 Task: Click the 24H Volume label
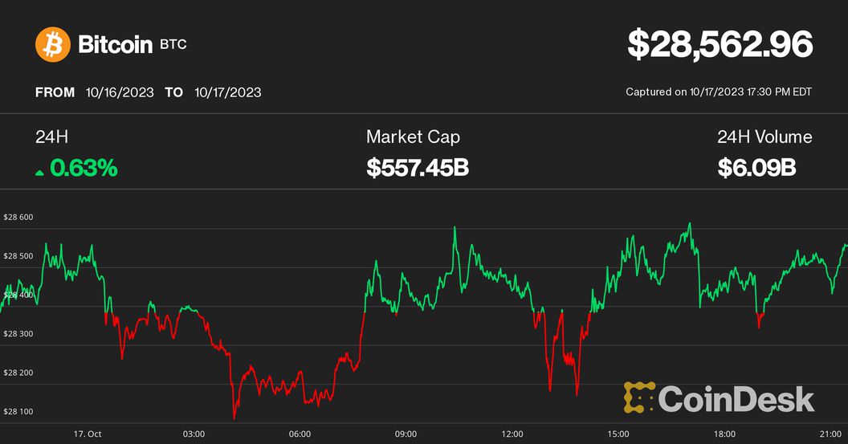tap(764, 137)
